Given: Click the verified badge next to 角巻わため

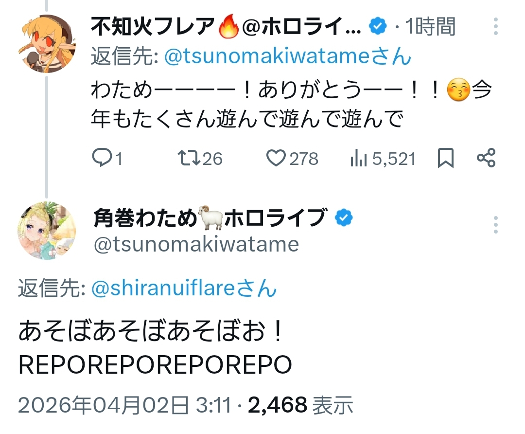Looking at the screenshot, I should coord(344,218).
